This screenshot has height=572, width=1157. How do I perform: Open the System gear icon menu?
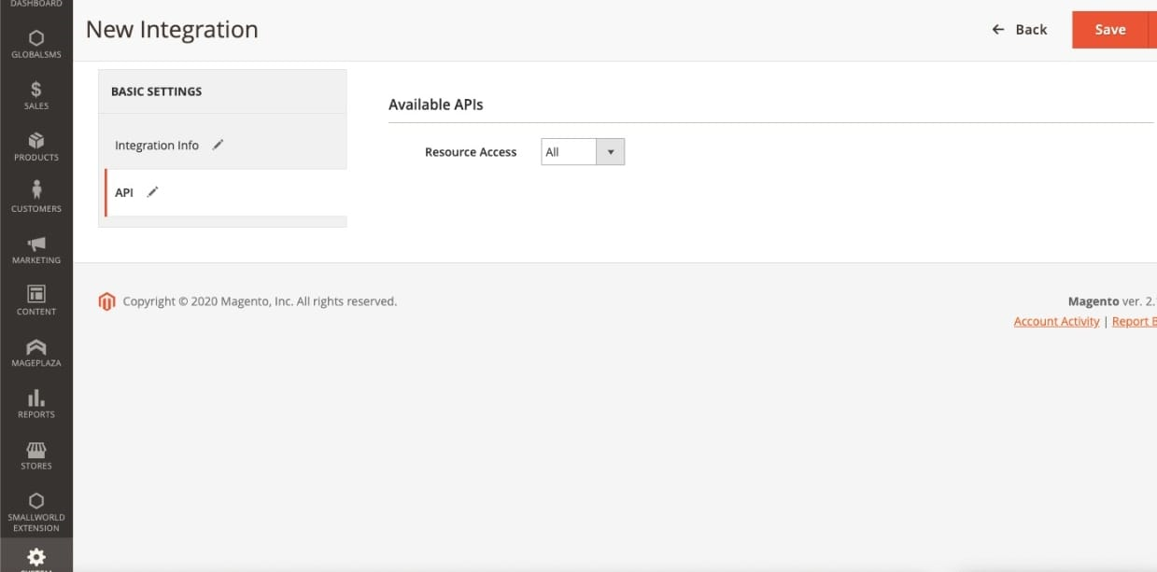36,557
